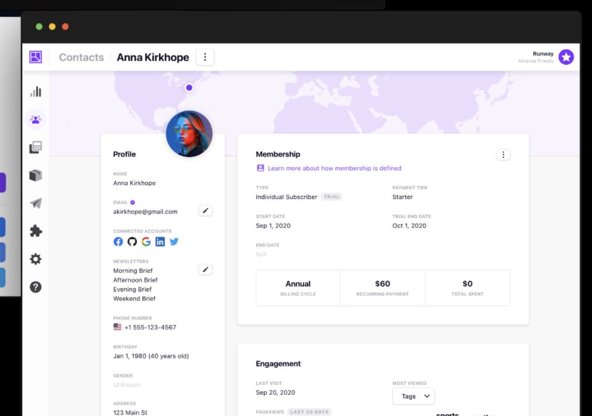Open the Membership card three-dot menu
Image resolution: width=592 pixels, height=416 pixels.
503,155
